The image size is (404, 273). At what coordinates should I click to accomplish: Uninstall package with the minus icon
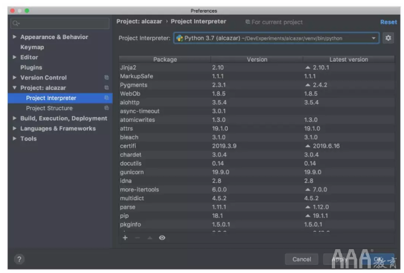pos(137,238)
